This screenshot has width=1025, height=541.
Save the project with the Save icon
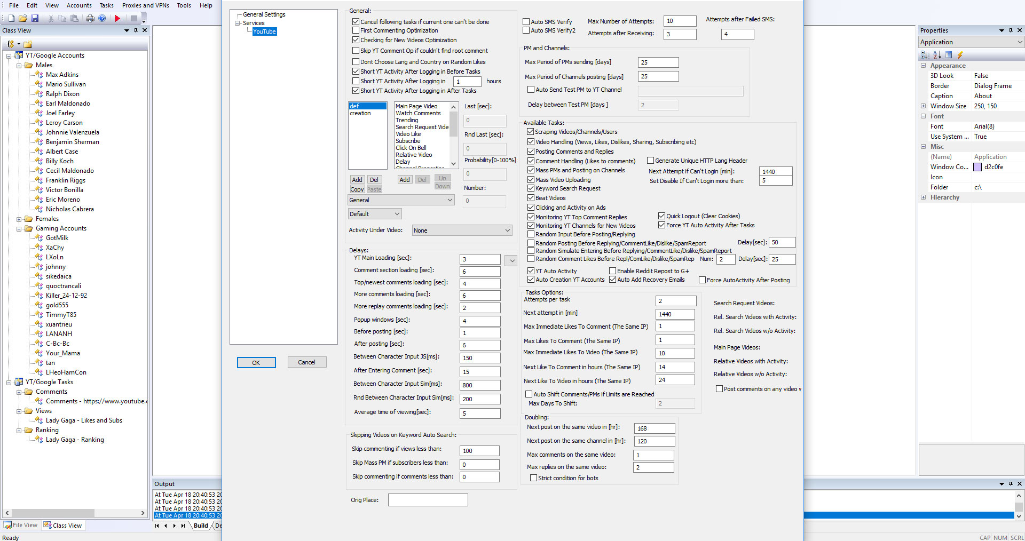(35, 18)
